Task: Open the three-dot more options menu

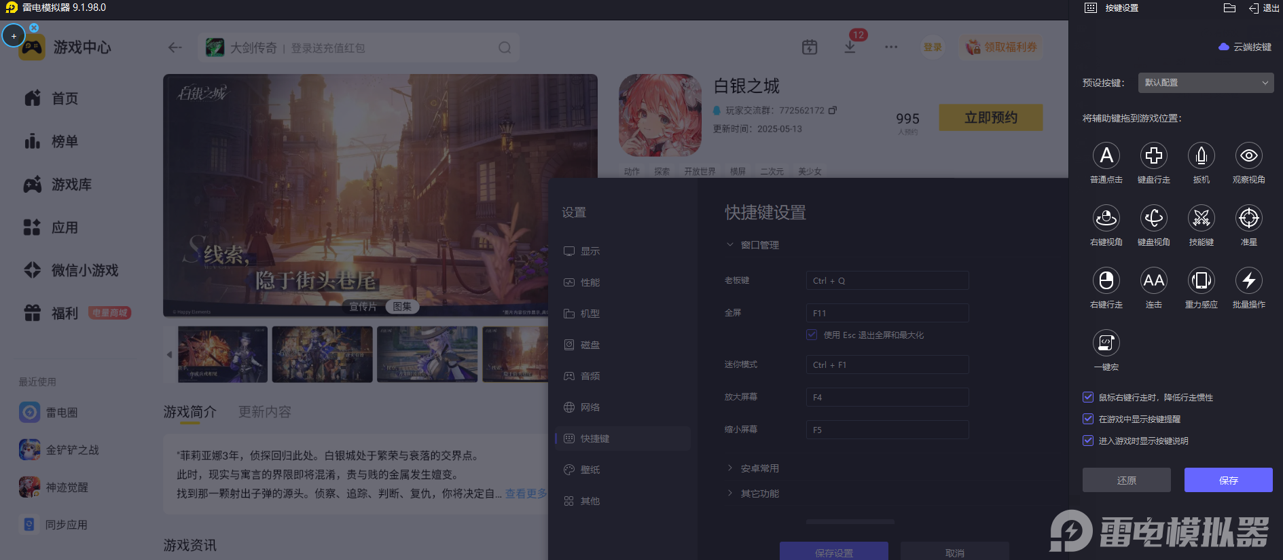Action: (891, 47)
